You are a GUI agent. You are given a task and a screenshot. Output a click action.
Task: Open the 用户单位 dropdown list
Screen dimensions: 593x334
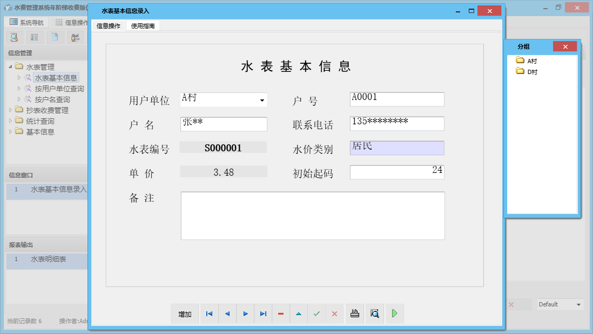[x=261, y=100]
